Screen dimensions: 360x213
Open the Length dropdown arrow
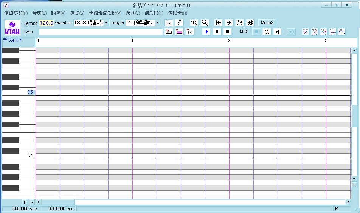157,23
